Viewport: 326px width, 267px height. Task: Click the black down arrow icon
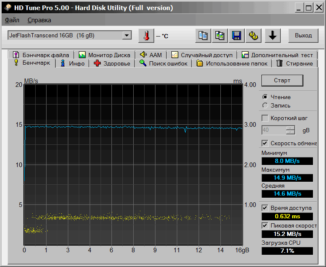272,36
